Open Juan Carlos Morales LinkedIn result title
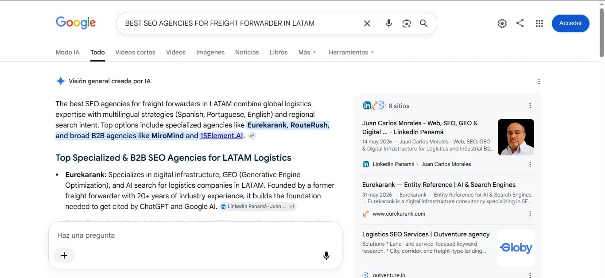 [420, 127]
